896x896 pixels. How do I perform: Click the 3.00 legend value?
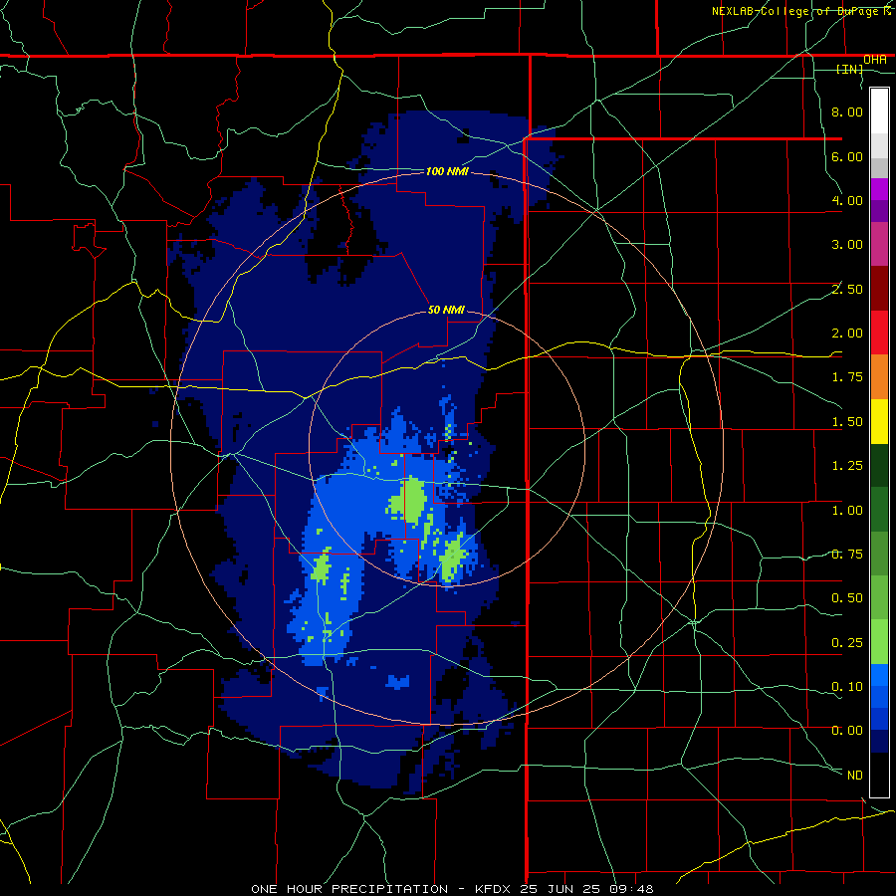[847, 245]
